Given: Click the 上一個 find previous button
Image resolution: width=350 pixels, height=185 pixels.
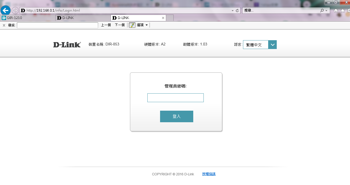Looking at the screenshot, I should coord(106,25).
